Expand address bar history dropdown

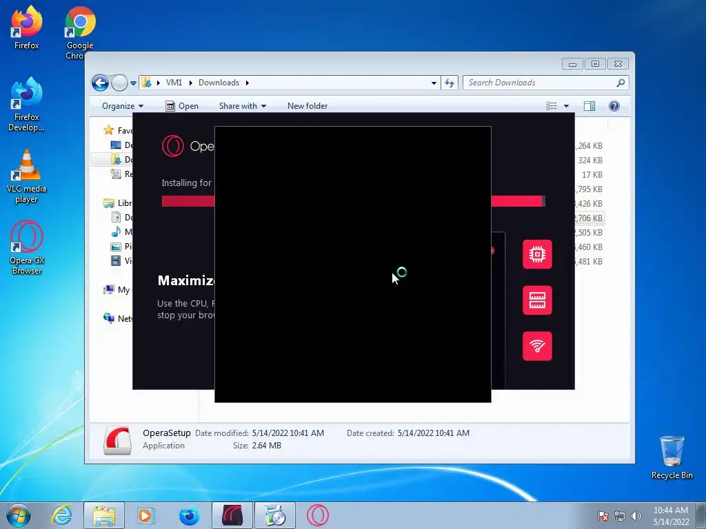pos(434,83)
